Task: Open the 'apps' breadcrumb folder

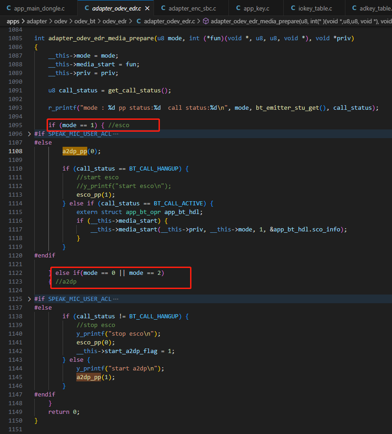Action: pos(13,21)
